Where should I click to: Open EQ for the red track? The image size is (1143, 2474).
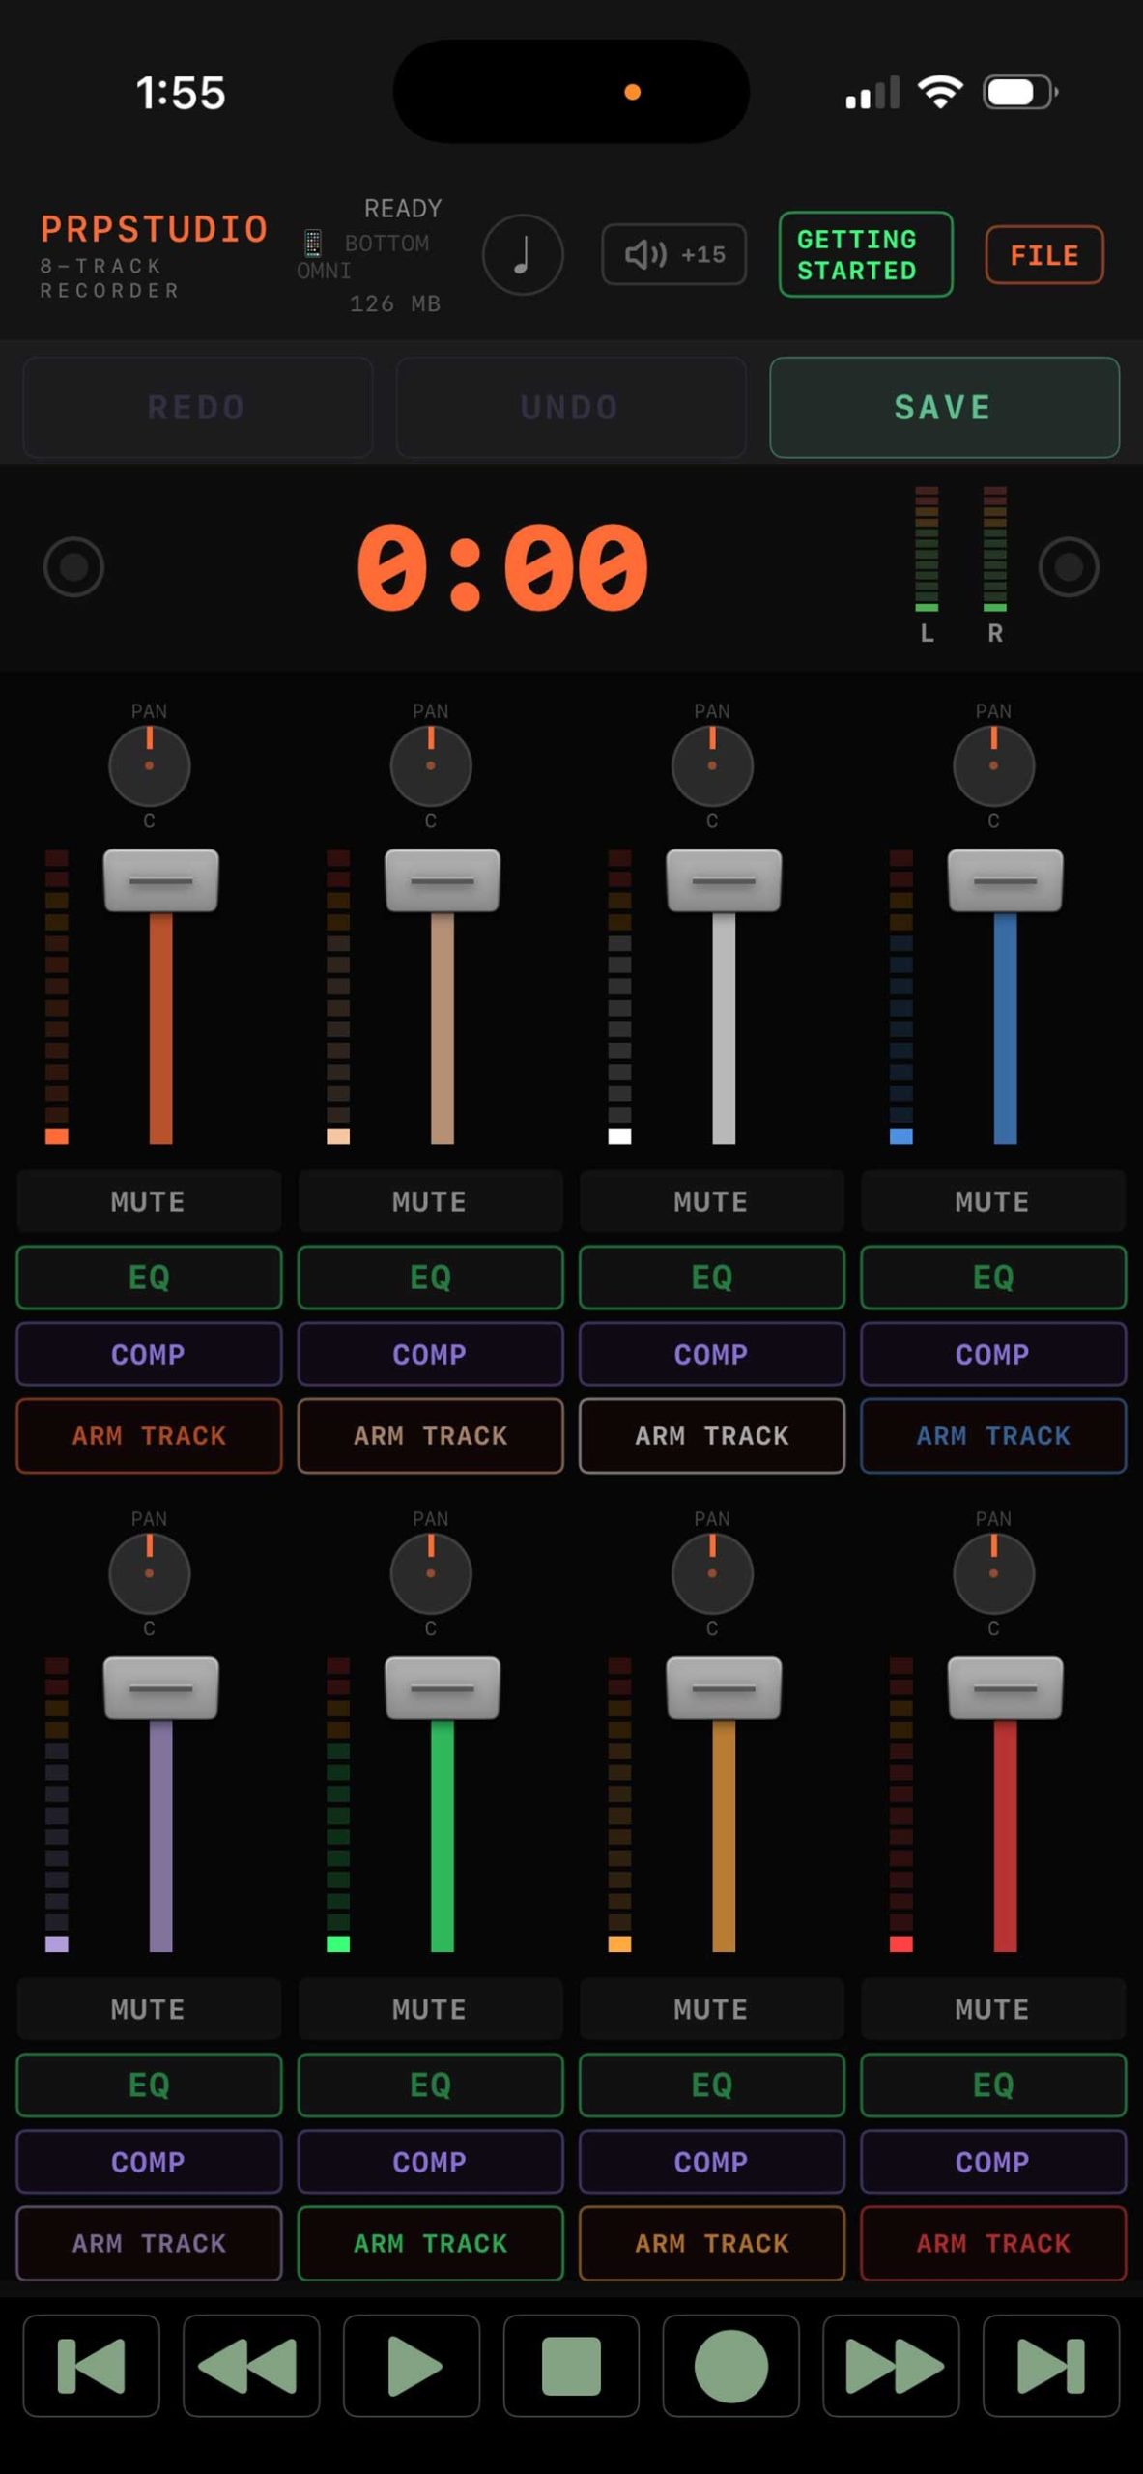point(993,2086)
